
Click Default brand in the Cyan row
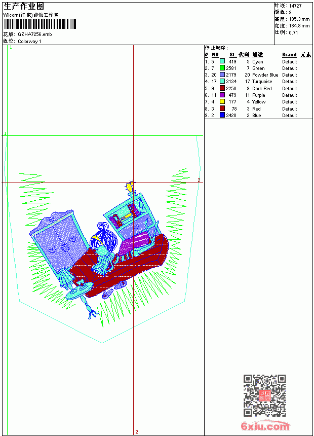tap(290, 62)
